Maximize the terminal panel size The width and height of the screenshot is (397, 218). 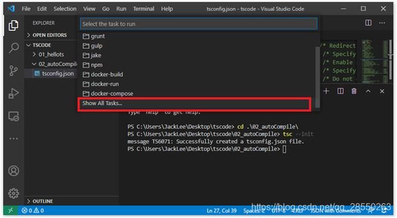point(368,91)
